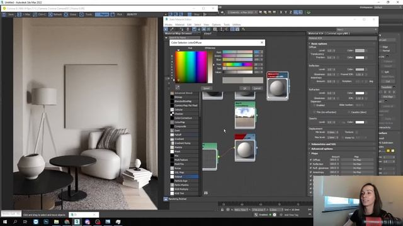403x226 pixels.
Task: Open the Utilities menu in Slate Material Editor
Action: pyautogui.click(x=237, y=24)
